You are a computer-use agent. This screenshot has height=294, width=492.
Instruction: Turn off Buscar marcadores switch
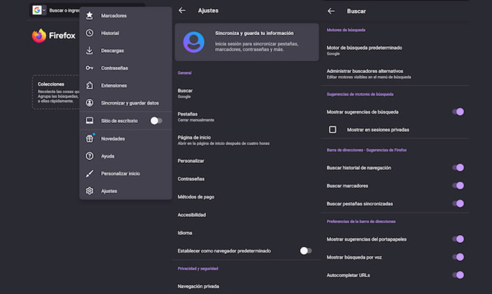pos(458,185)
